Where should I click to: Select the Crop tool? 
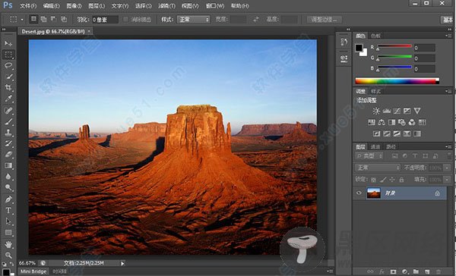pyautogui.click(x=8, y=88)
